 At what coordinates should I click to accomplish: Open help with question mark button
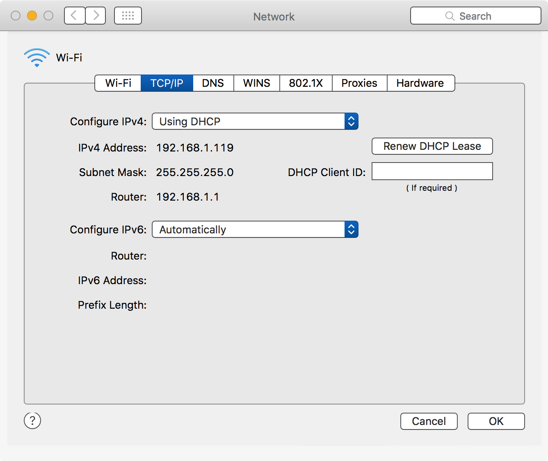coord(32,420)
